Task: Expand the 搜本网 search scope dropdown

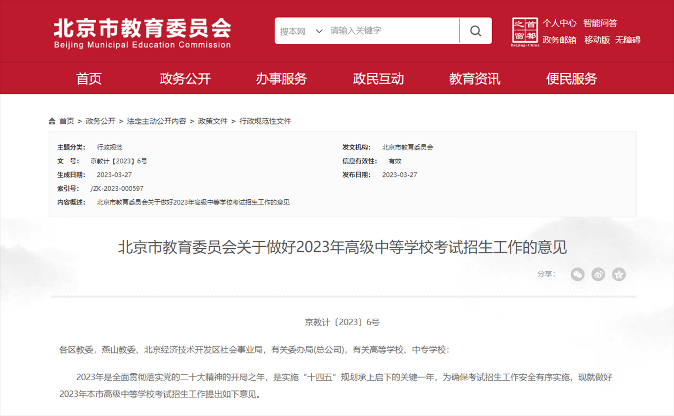Action: click(301, 31)
